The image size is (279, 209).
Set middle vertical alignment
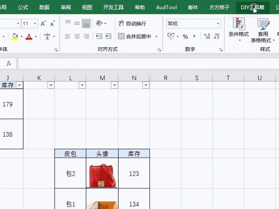click(77, 23)
